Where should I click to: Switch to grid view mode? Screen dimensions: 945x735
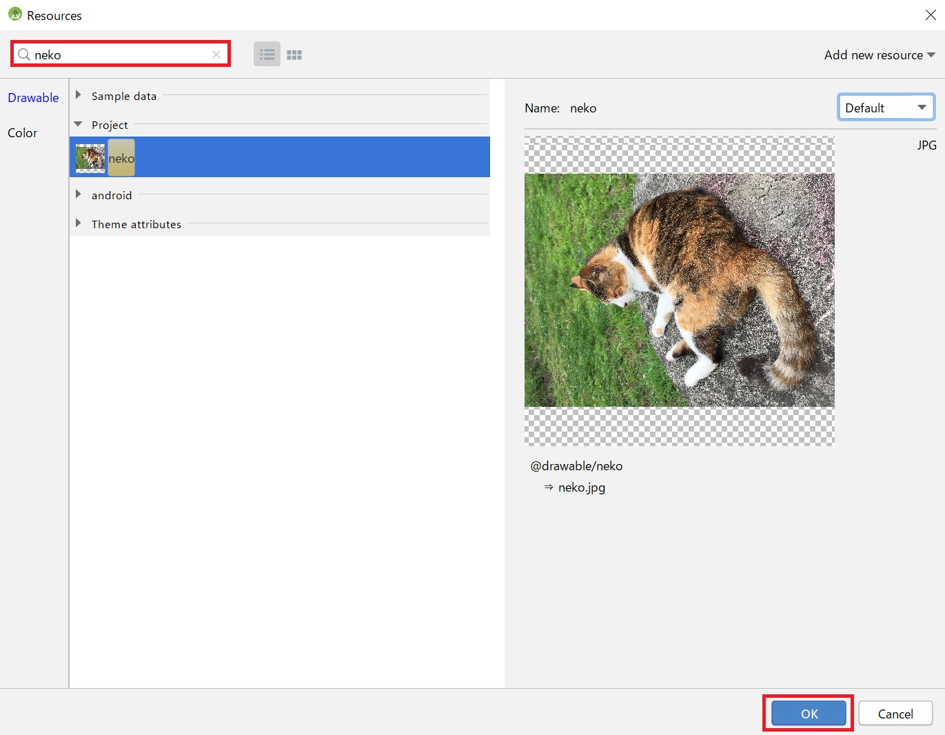(x=294, y=55)
